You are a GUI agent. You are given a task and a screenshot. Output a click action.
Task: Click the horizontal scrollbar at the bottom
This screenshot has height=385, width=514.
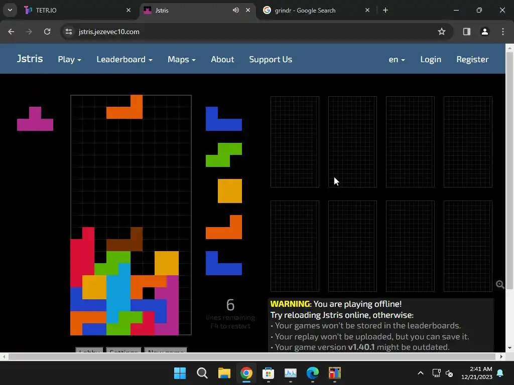tap(252, 356)
